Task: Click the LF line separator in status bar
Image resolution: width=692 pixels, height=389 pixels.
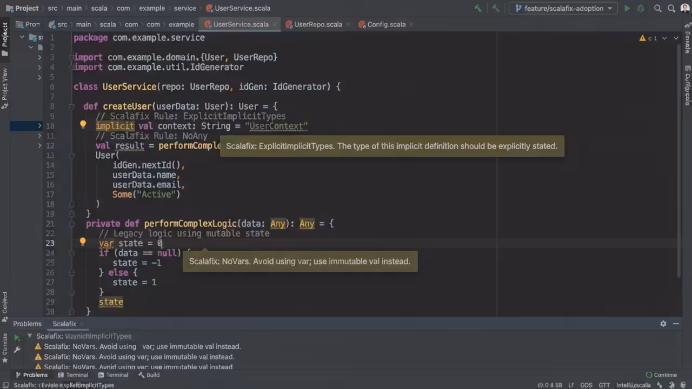Action: coord(571,385)
